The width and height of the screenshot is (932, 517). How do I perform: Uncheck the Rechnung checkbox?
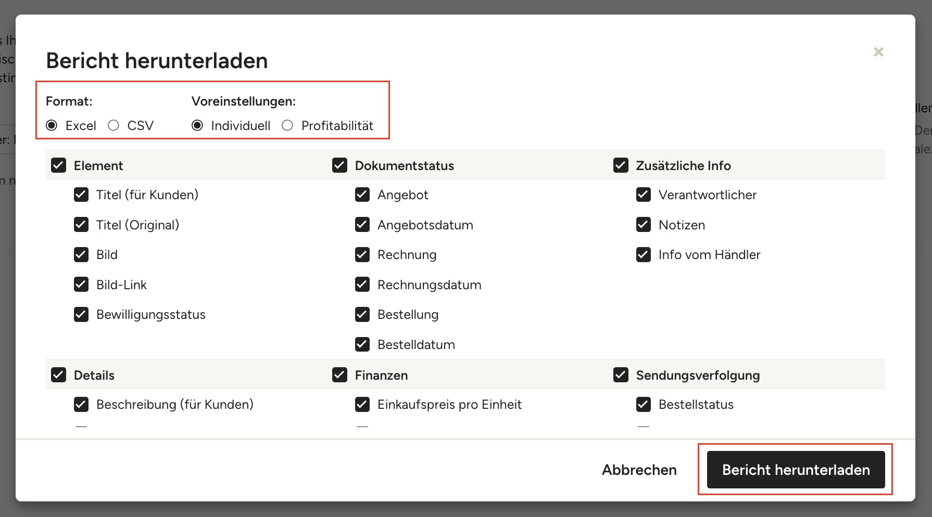362,255
